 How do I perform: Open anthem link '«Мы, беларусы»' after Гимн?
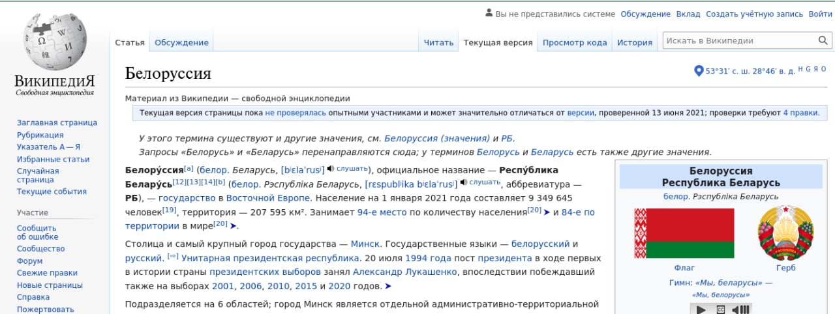(x=729, y=283)
